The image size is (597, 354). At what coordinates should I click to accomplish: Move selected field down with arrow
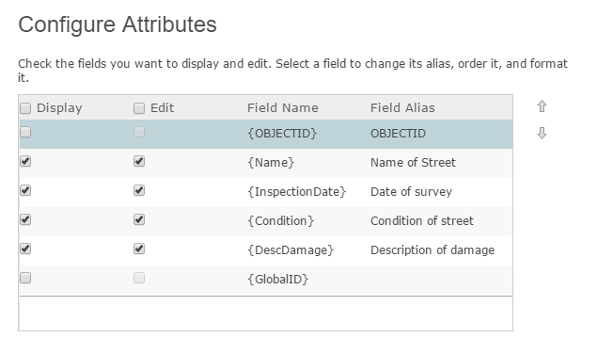coord(542,133)
